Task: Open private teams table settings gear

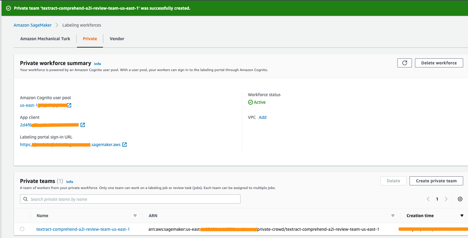Action: 460,199
